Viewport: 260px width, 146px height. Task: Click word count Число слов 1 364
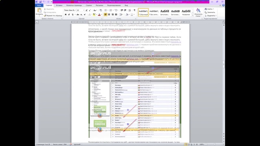[60, 144]
